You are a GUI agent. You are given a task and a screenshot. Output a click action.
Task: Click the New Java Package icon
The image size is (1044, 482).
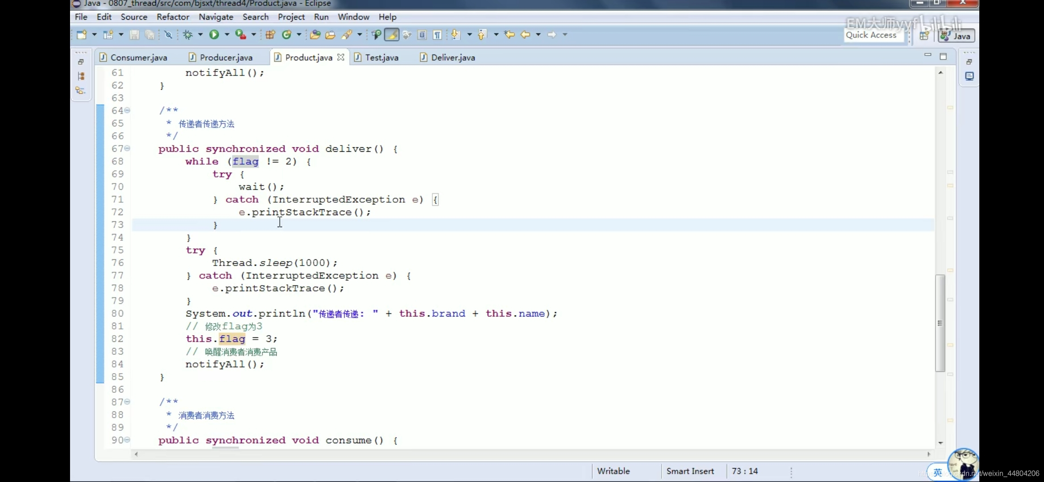pos(270,35)
